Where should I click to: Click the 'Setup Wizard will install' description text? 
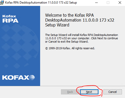82,38
